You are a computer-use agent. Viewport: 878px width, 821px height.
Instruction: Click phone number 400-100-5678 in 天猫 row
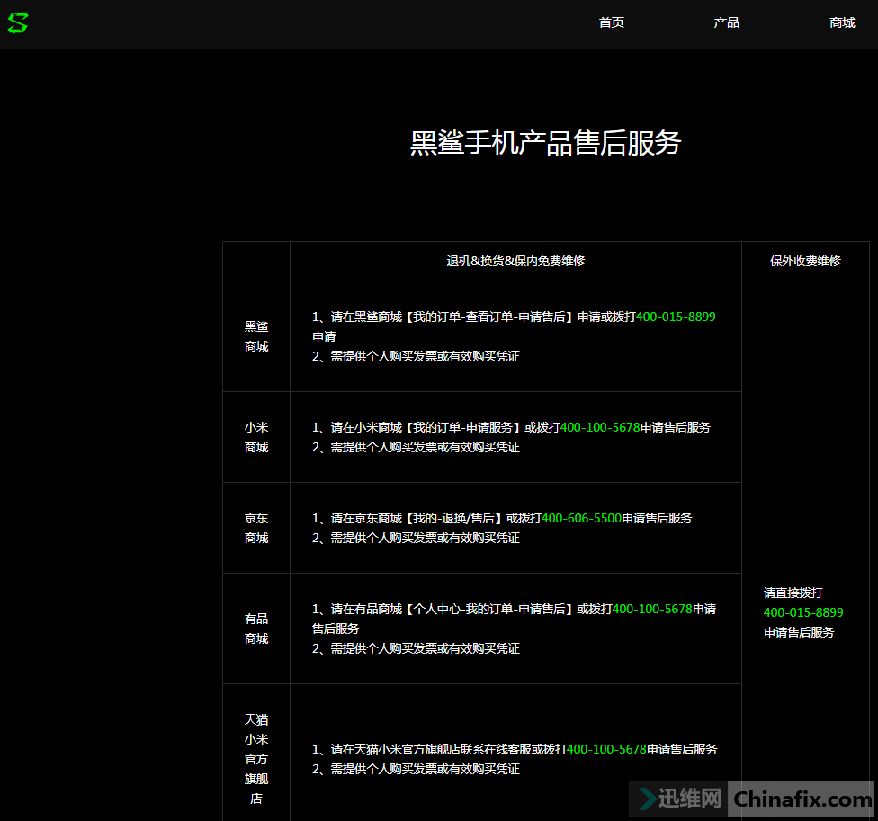[607, 749]
